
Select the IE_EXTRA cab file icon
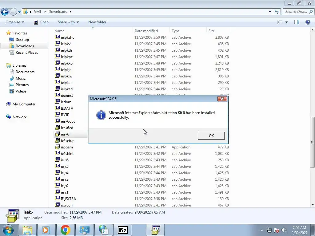(57, 199)
